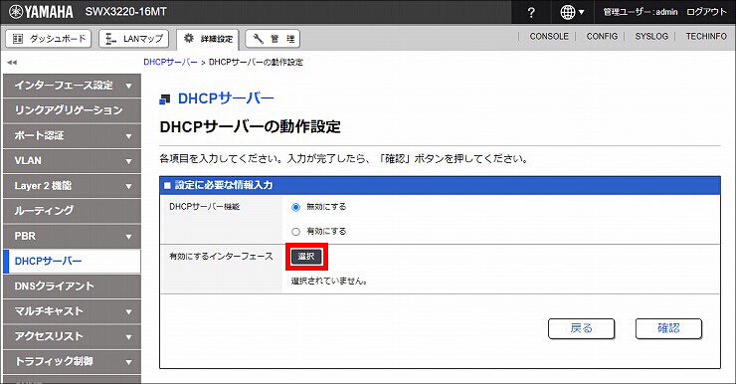
Task: Expand the VLAN menu
Action: click(x=72, y=160)
